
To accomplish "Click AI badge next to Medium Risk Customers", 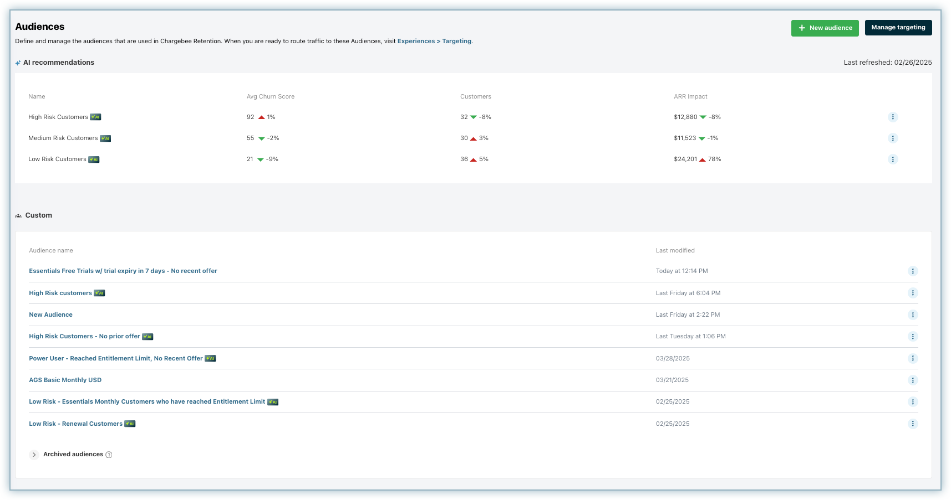I will point(105,138).
